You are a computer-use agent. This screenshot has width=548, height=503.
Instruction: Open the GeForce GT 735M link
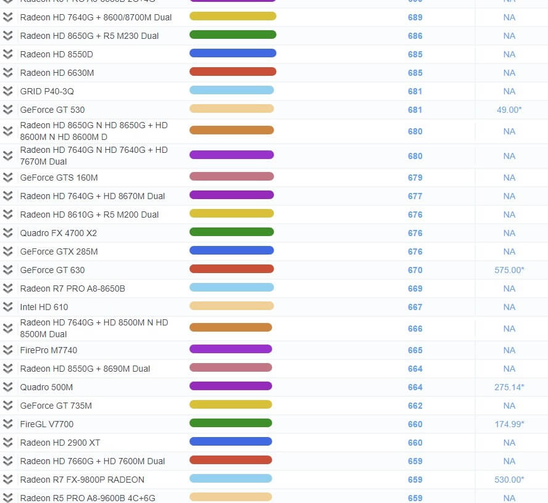(56, 406)
